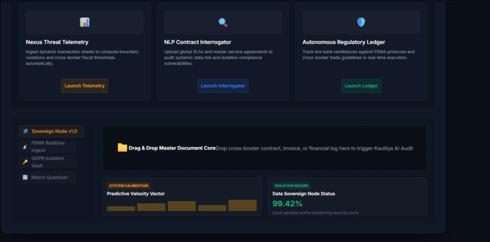Viewport: 490px width, 242px height.
Task: Click the key icon beside GDPR Isolation Vault
Action: (x=26, y=162)
